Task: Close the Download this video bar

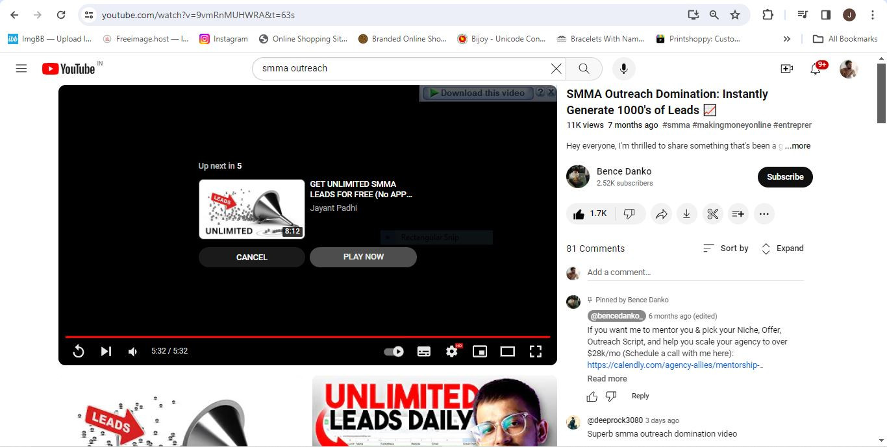Action: pos(551,93)
